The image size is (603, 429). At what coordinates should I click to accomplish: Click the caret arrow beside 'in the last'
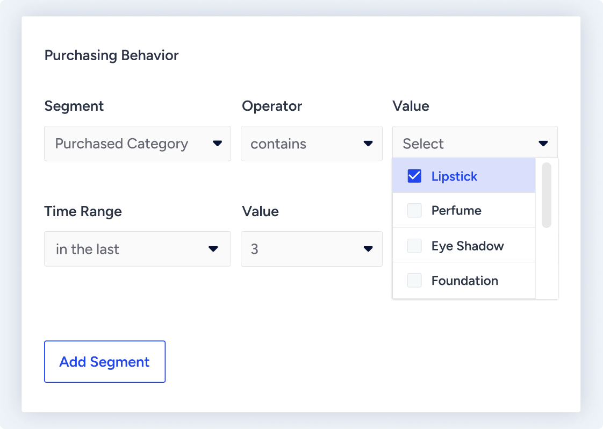click(213, 249)
